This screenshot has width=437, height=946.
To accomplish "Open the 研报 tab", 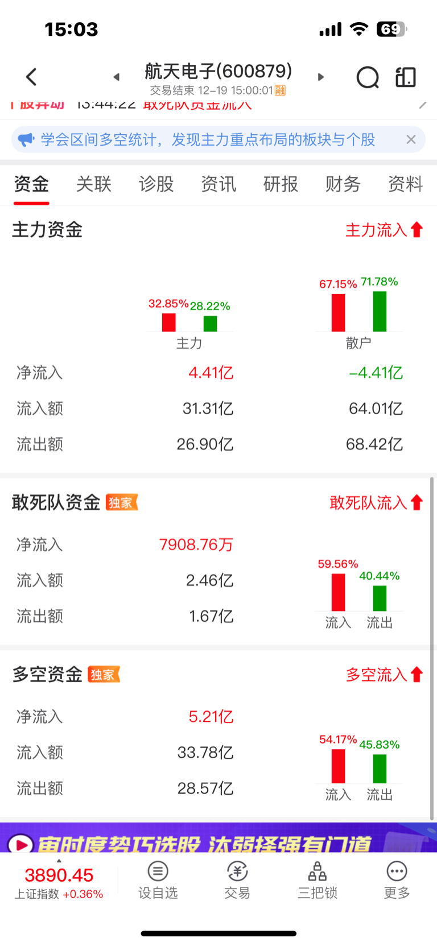I will (281, 184).
